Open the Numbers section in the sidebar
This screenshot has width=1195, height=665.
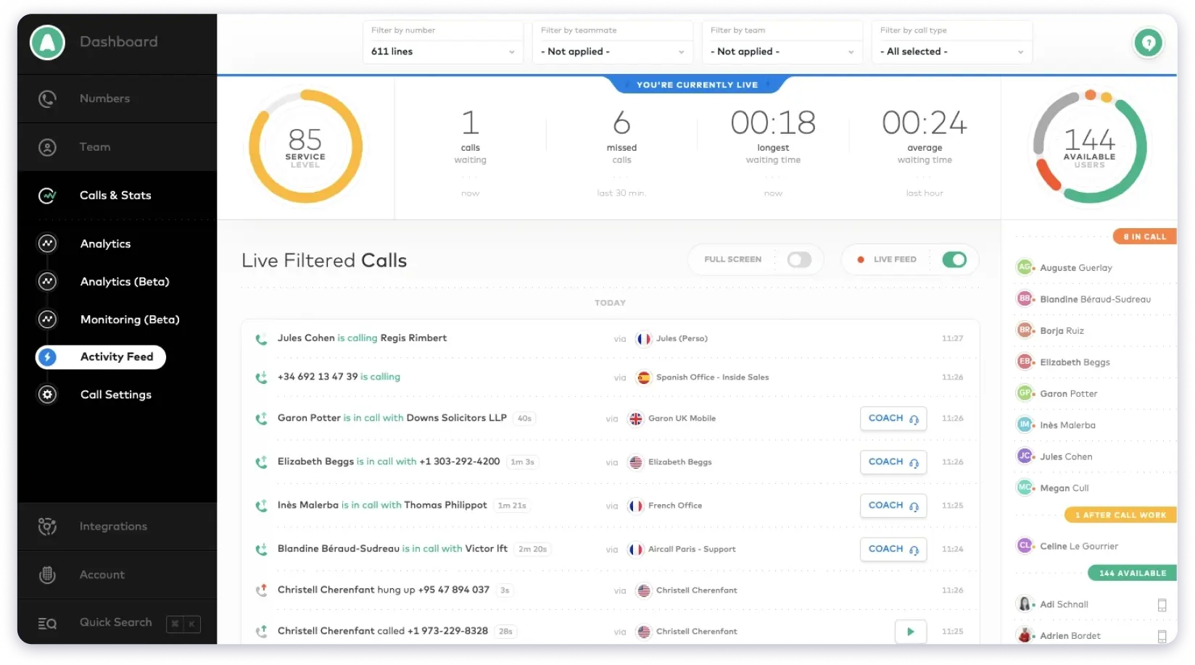pyautogui.click(x=104, y=99)
